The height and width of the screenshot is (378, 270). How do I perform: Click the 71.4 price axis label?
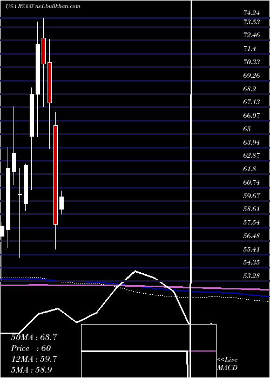[249, 49]
